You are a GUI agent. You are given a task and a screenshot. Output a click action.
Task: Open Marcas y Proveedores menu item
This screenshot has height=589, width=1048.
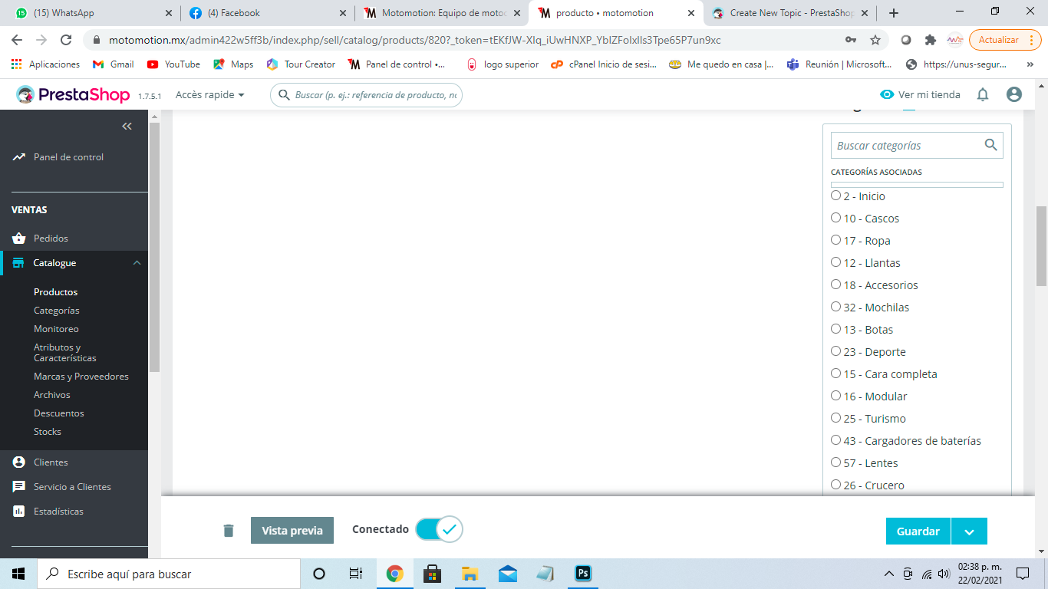pyautogui.click(x=81, y=377)
